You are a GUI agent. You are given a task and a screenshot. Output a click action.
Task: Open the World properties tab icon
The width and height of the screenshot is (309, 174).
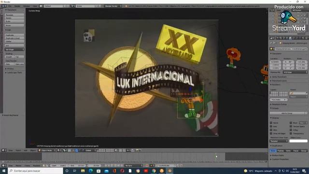click(x=287, y=38)
